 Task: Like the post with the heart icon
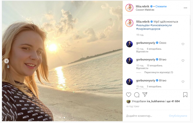(x=129, y=95)
